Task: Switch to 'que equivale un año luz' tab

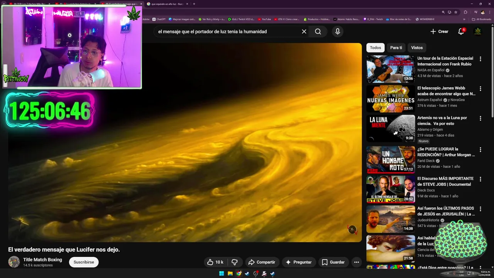Action: pyautogui.click(x=167, y=4)
